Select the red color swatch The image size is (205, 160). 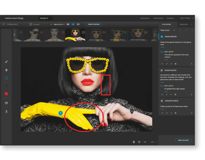pyautogui.click(x=6, y=94)
